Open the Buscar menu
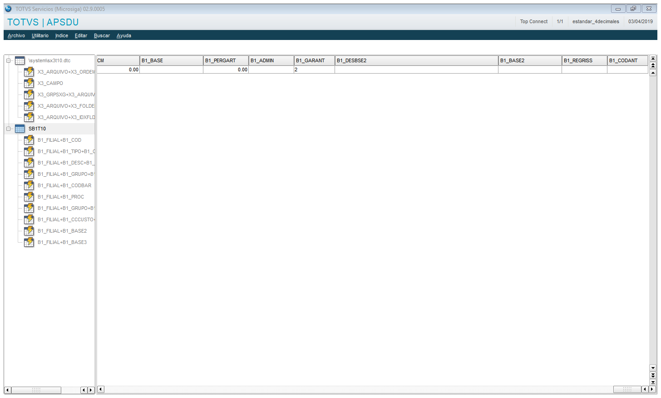661x398 pixels. pos(102,35)
